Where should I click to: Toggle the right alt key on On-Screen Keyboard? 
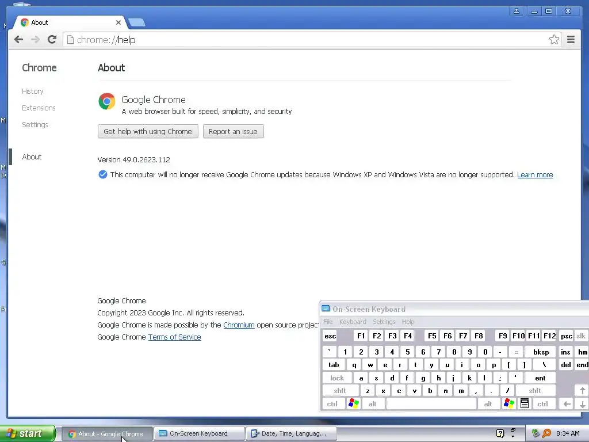(488, 404)
